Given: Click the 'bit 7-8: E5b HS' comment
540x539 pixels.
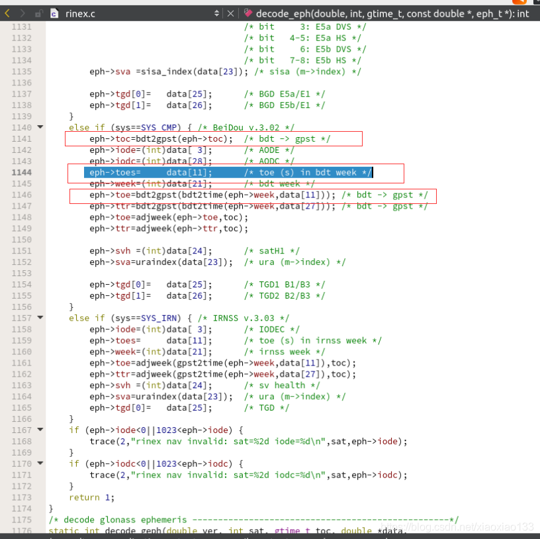Looking at the screenshot, I should pos(302,60).
